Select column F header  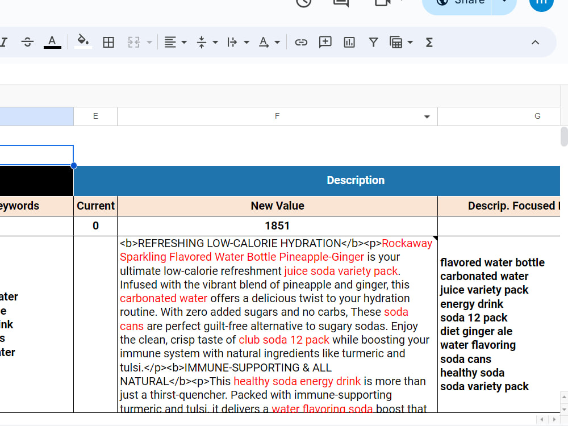[x=277, y=116]
